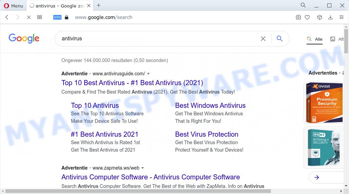
Task: Click the horizontal scrollbar thumb
Action: click(x=138, y=191)
